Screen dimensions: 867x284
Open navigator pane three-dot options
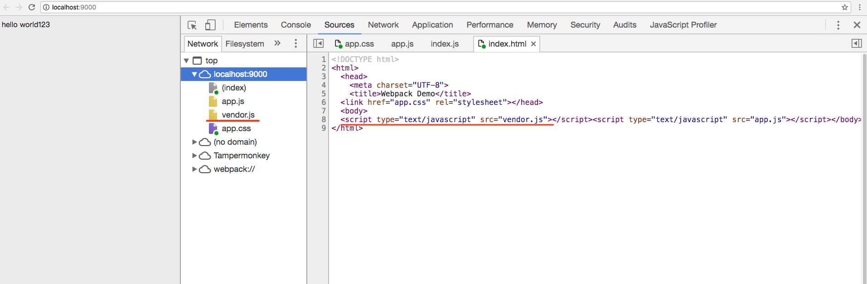pyautogui.click(x=296, y=43)
